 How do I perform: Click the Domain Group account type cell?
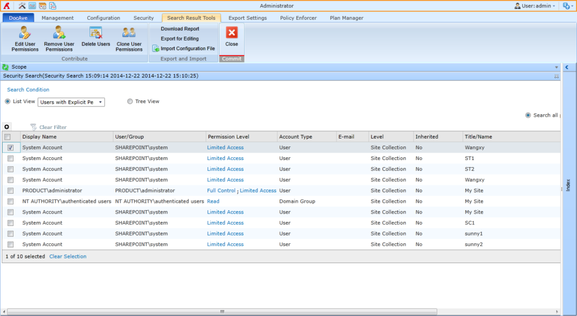click(x=297, y=201)
